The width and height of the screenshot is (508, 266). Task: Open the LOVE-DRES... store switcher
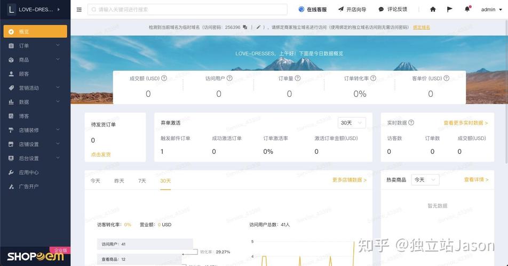[x=35, y=10]
